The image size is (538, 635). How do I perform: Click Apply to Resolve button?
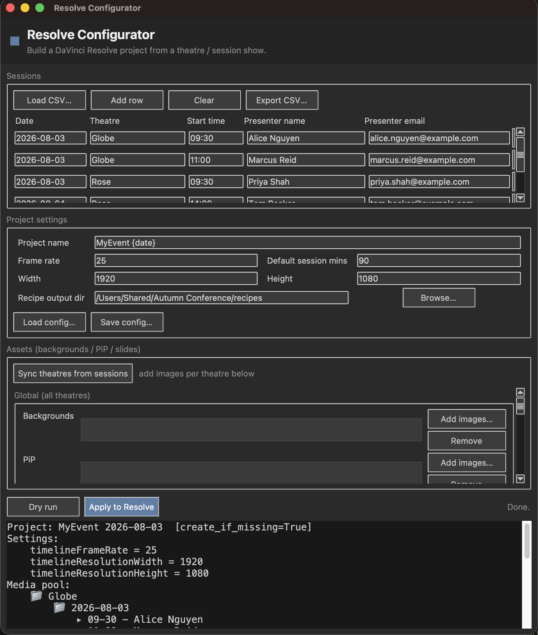[121, 507]
